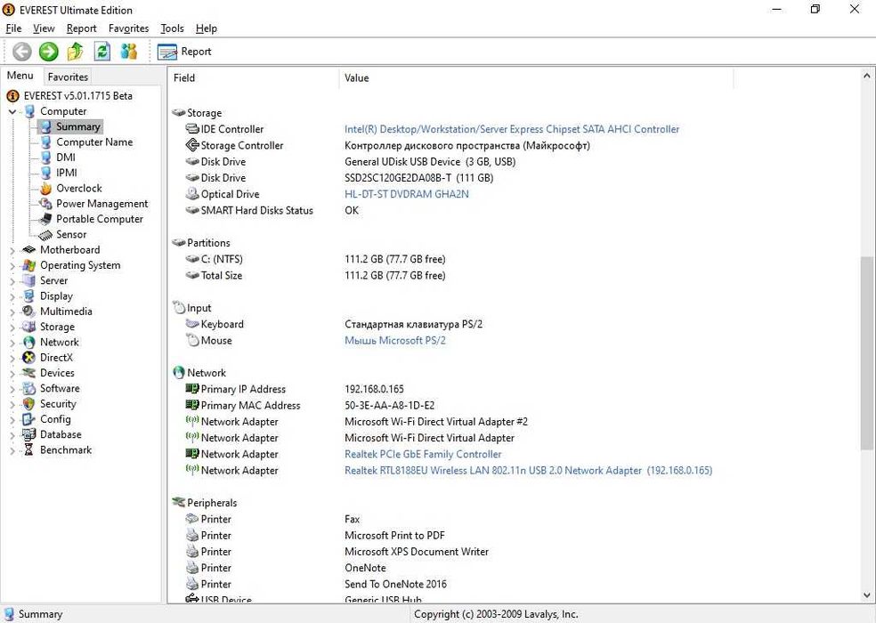Expand the Motherboard tree node
The height and width of the screenshot is (623, 876).
(x=12, y=250)
